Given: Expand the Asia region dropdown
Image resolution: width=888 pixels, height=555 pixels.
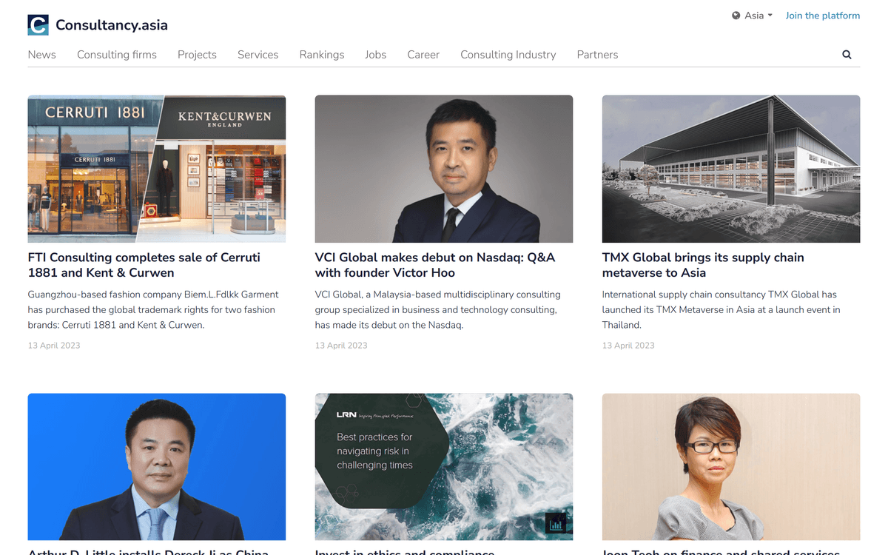Looking at the screenshot, I should pos(752,16).
